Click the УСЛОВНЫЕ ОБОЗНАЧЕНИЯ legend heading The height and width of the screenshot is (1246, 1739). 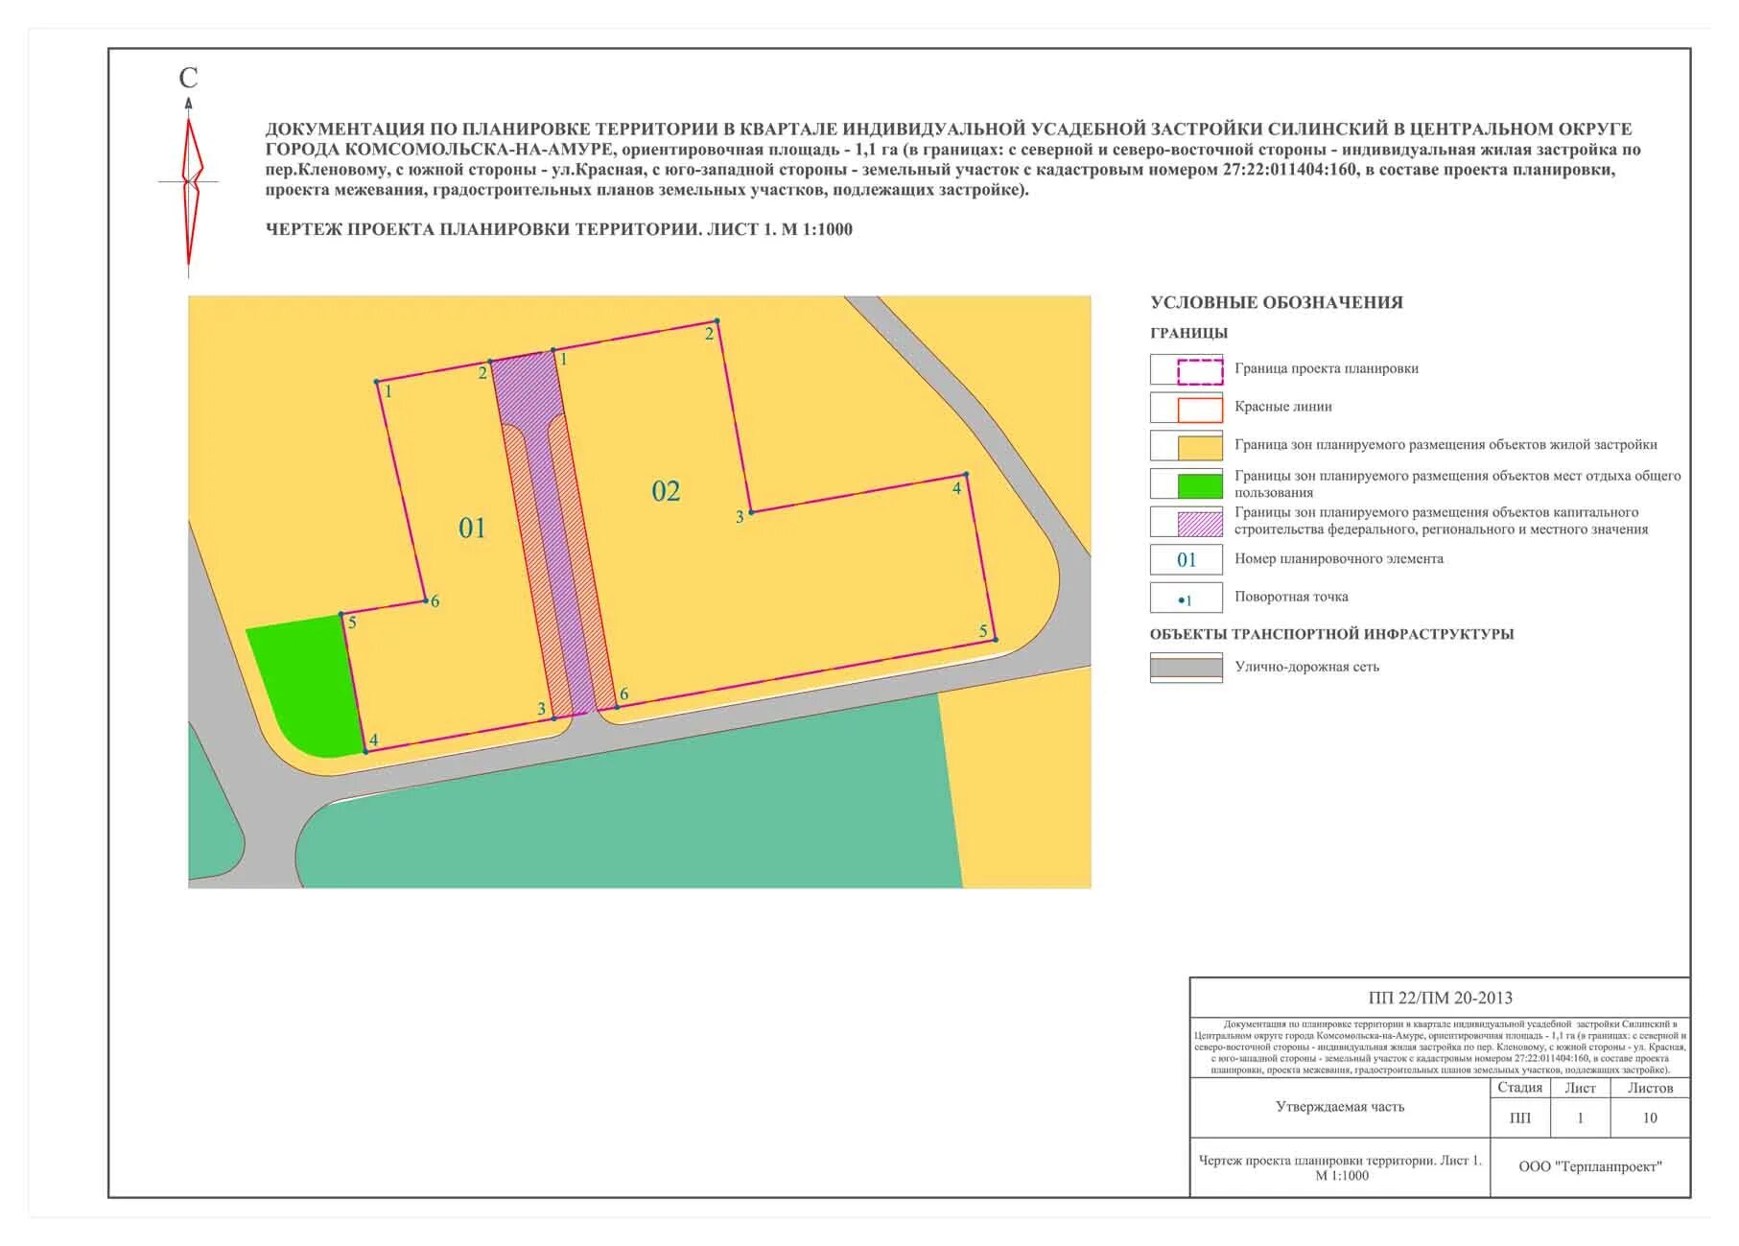coord(1276,303)
